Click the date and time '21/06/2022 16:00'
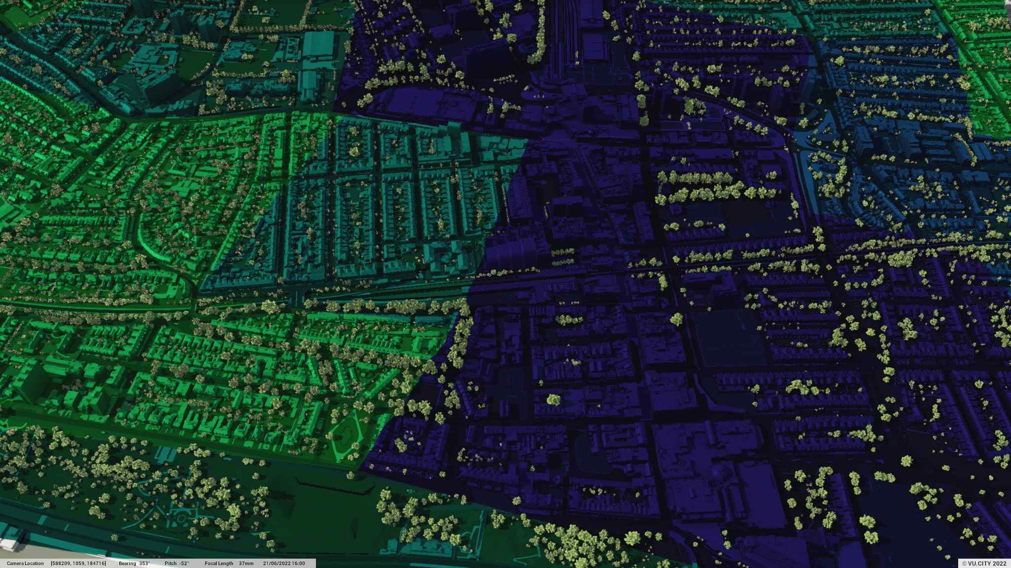Image resolution: width=1011 pixels, height=568 pixels. [284, 563]
